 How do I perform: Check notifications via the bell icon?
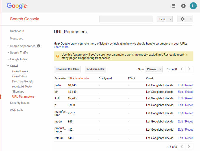pyautogui.click(x=183, y=6)
